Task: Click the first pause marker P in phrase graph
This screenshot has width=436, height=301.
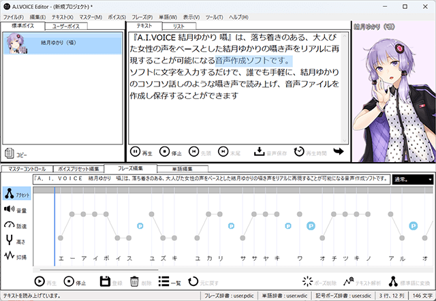Action: [140, 225]
